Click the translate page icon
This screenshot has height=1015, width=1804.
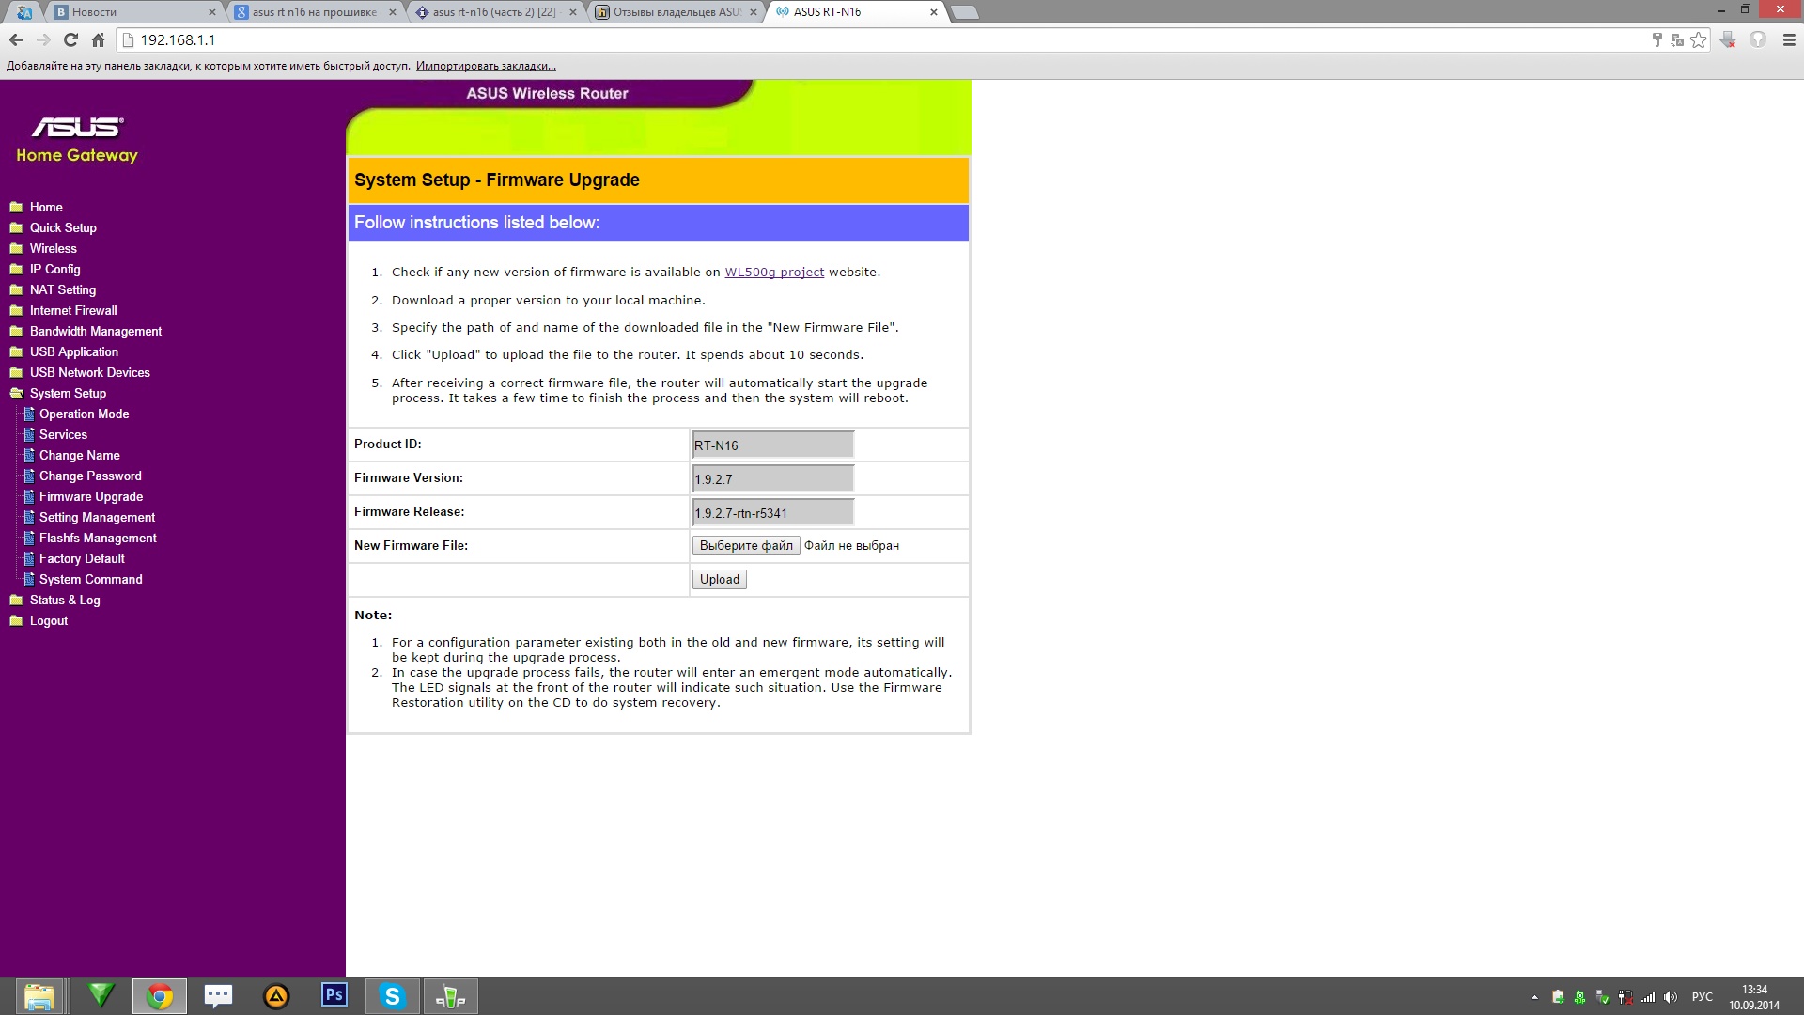(1677, 39)
